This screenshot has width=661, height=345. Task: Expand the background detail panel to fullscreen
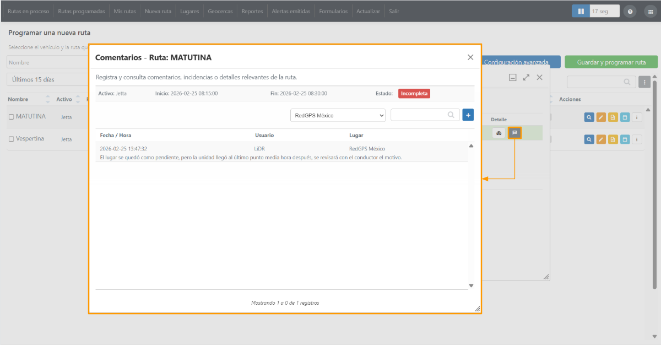click(526, 78)
